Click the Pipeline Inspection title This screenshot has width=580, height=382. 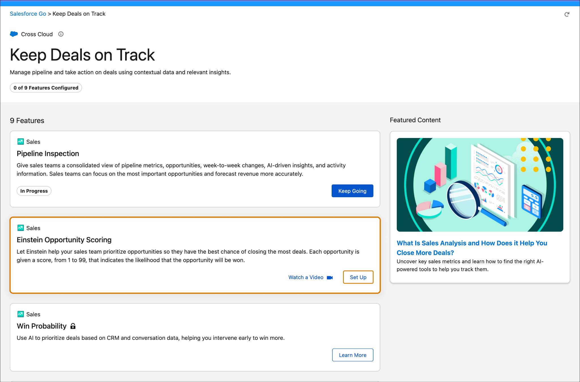point(48,154)
